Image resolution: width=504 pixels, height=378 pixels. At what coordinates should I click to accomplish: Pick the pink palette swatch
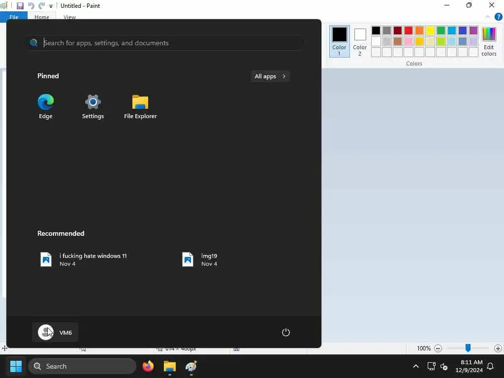pyautogui.click(x=409, y=41)
